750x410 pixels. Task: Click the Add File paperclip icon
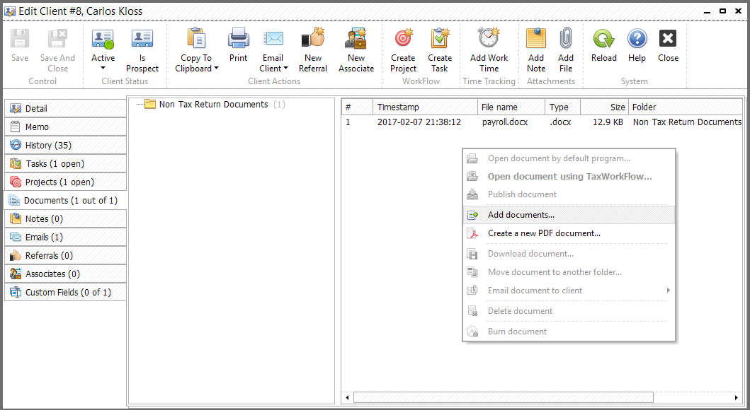click(x=566, y=38)
